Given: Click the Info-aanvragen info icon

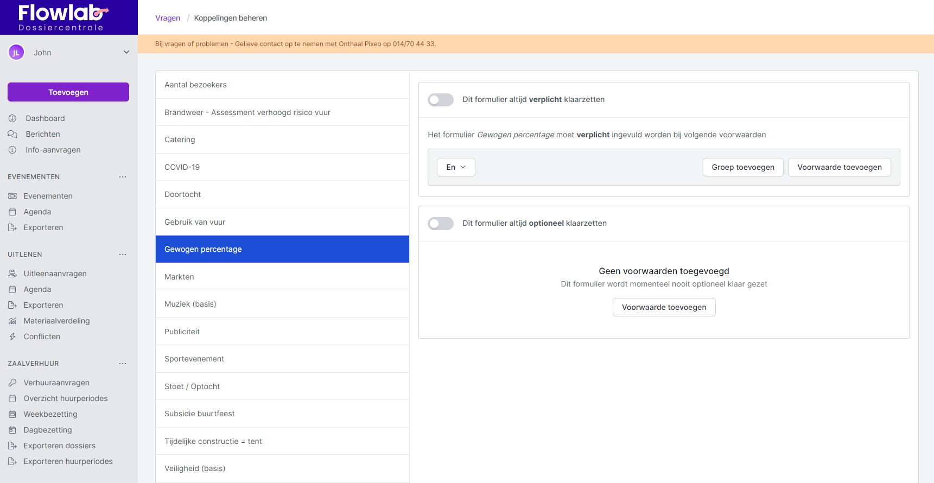Looking at the screenshot, I should (x=12, y=150).
